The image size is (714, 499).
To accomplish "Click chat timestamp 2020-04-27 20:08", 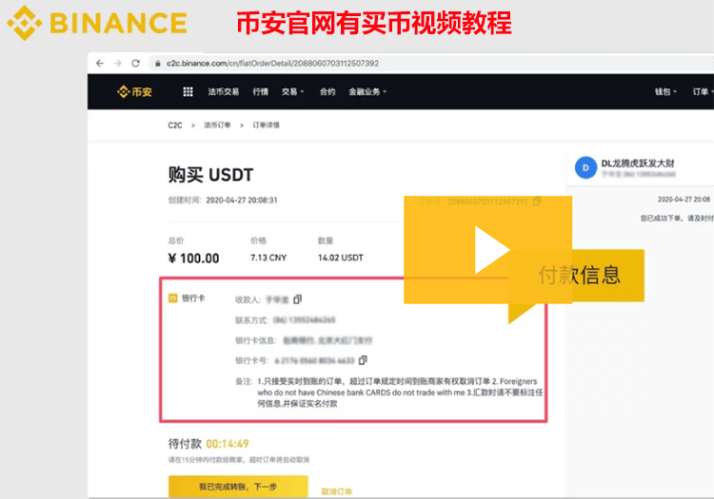I will point(684,199).
